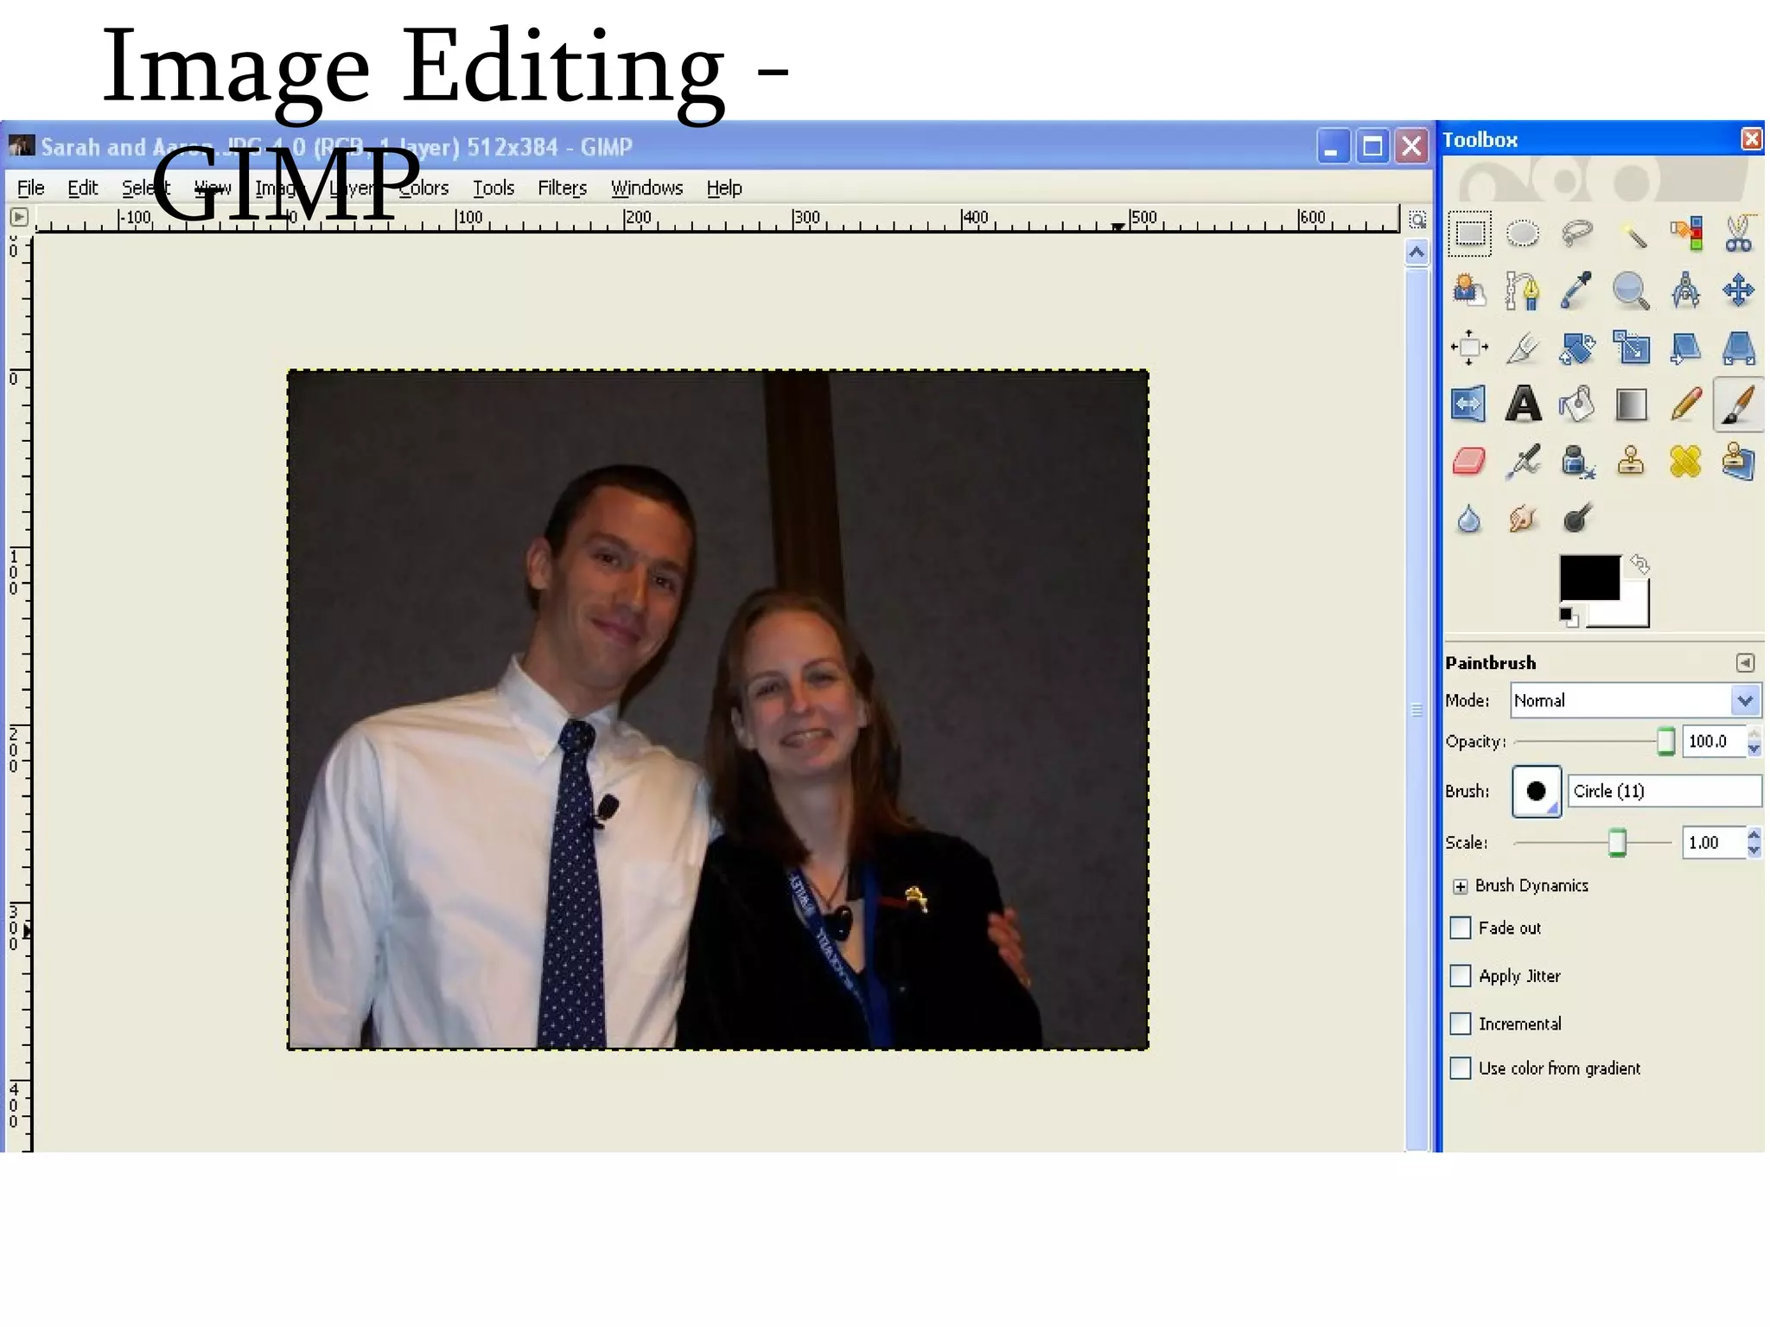
Task: Select the Heal bandage tool
Action: [1686, 462]
